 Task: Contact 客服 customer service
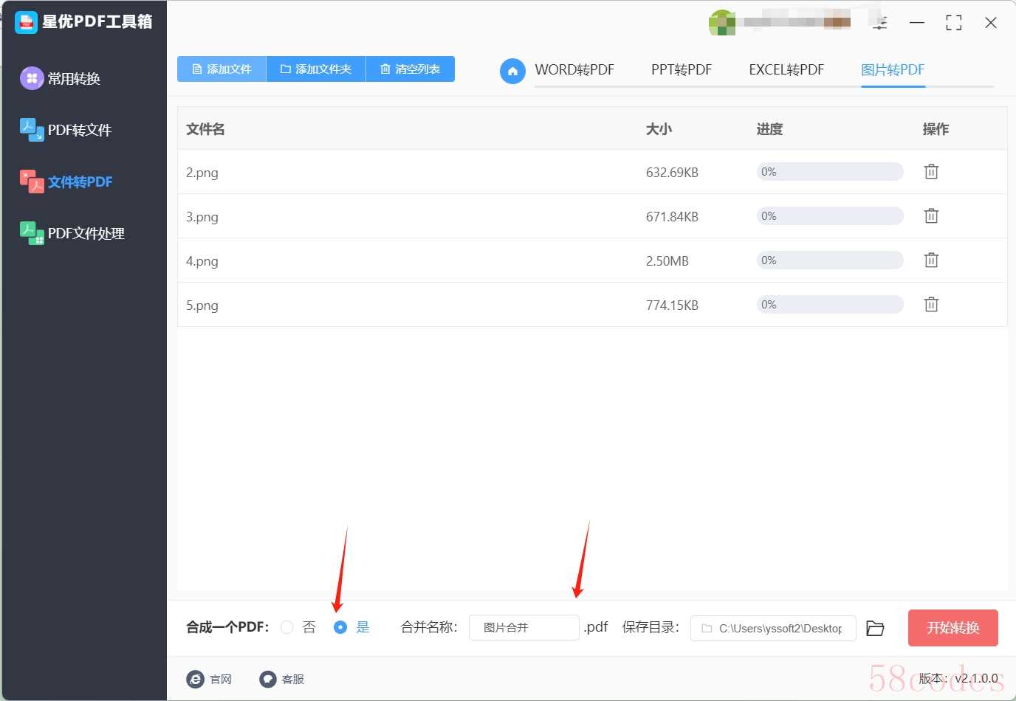(282, 679)
